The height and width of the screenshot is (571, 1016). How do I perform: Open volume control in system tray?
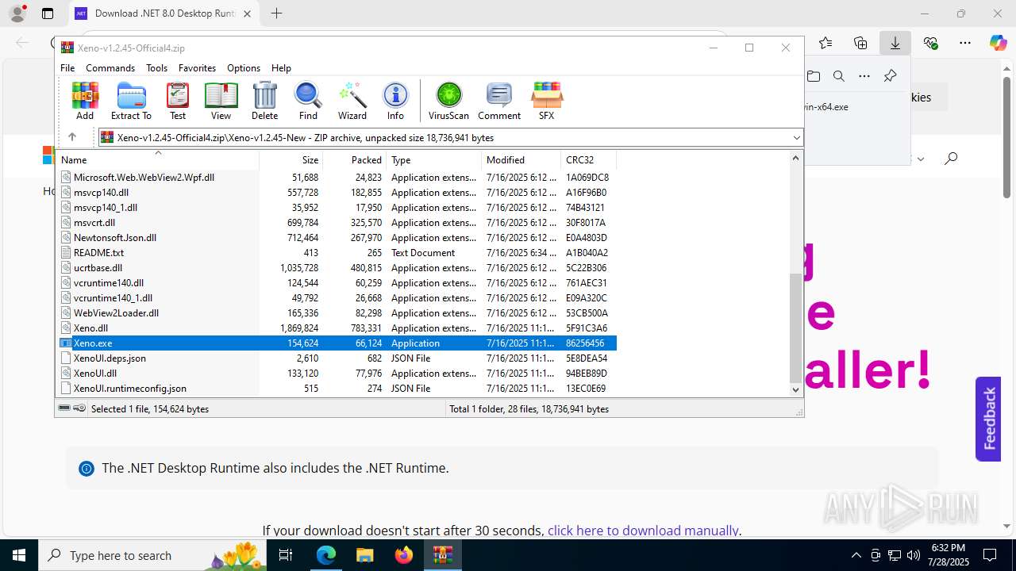(x=914, y=555)
